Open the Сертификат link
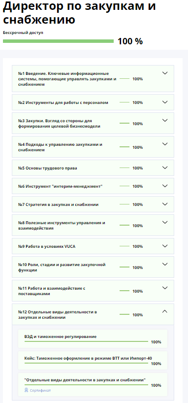The image size is (188, 403). point(40,390)
